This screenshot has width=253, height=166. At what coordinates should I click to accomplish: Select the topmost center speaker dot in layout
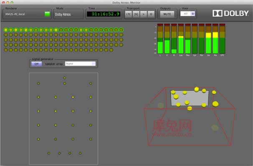[x=65, y=78]
